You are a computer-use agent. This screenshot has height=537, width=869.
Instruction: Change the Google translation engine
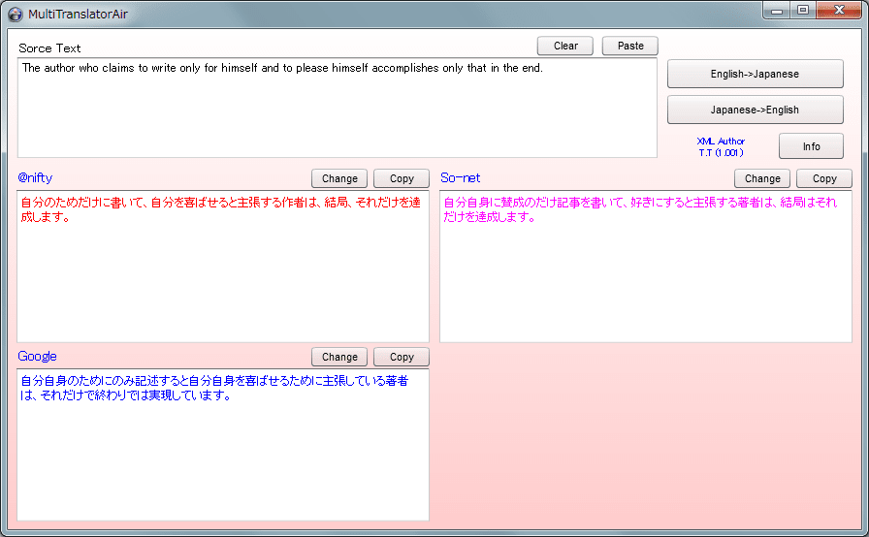pyautogui.click(x=339, y=357)
